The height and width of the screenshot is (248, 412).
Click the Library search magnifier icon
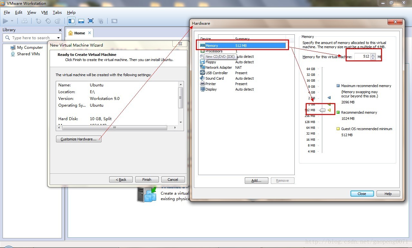coord(8,38)
